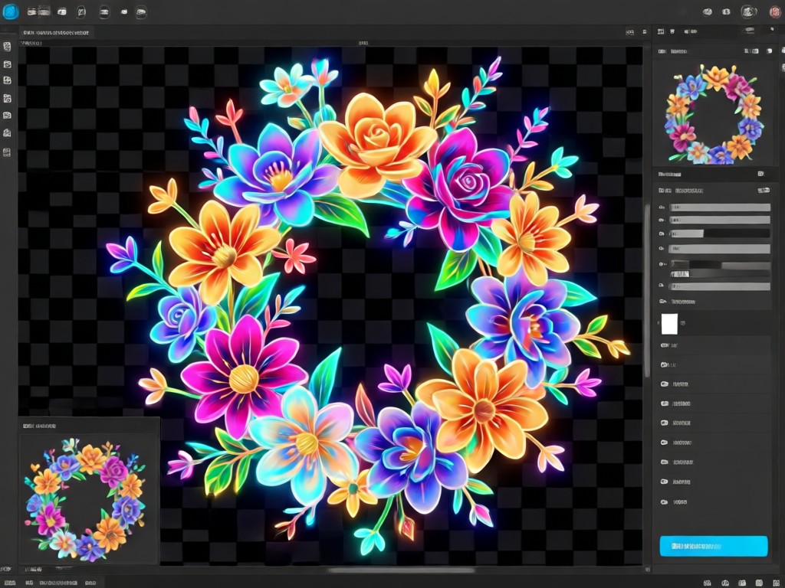Switch to the document tab above the canvas

coord(56,32)
